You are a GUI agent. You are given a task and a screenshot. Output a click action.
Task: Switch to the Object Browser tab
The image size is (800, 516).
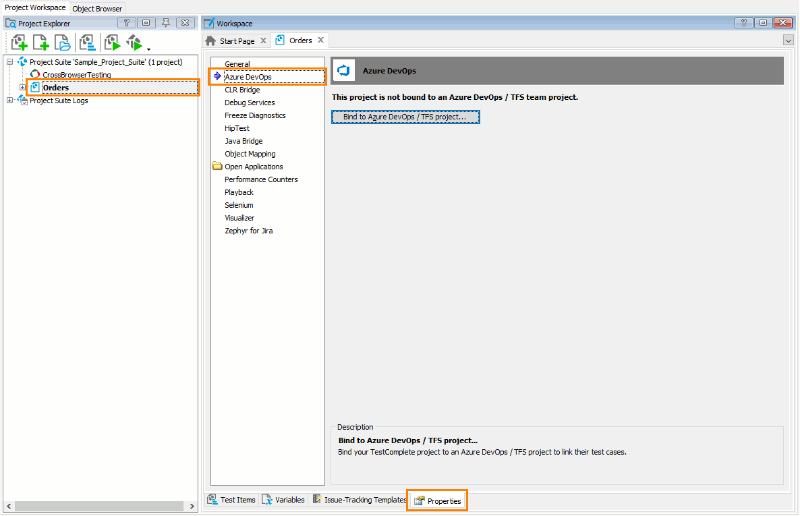click(x=97, y=9)
